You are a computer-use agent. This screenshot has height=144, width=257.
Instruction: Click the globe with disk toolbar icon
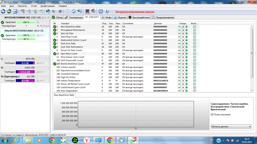(x=48, y=11)
